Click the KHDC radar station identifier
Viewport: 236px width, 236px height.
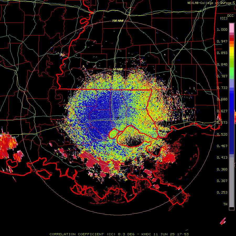147,234
